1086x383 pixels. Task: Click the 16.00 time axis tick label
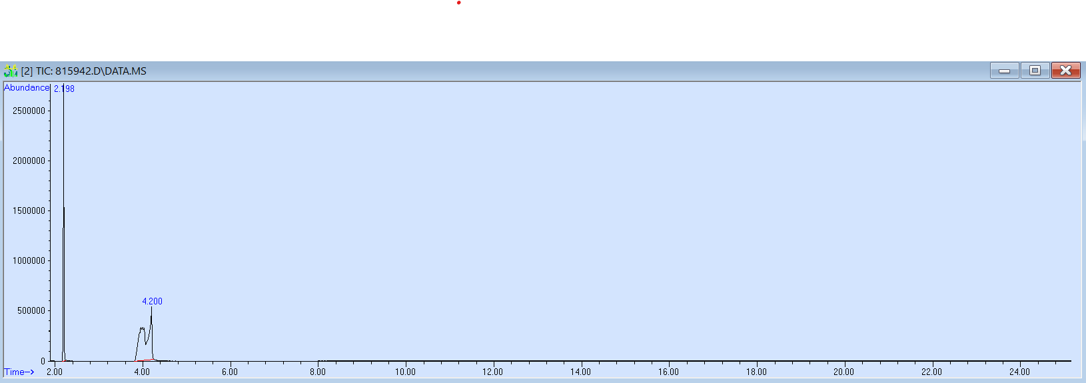coord(668,372)
